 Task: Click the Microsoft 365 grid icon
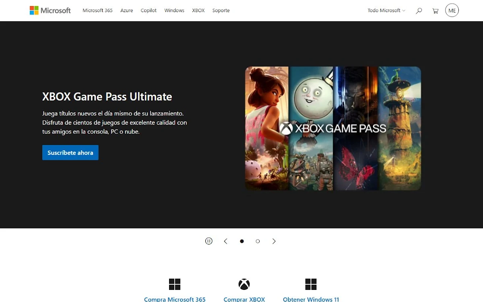[175, 284]
